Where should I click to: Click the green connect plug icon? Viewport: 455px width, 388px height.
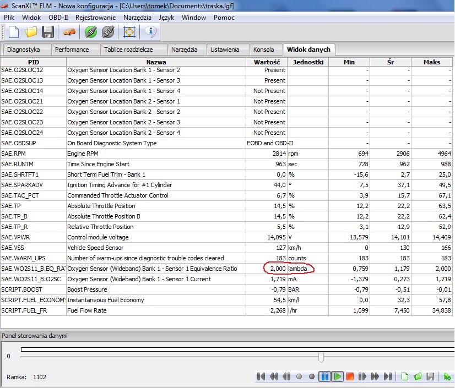pyautogui.click(x=91, y=31)
